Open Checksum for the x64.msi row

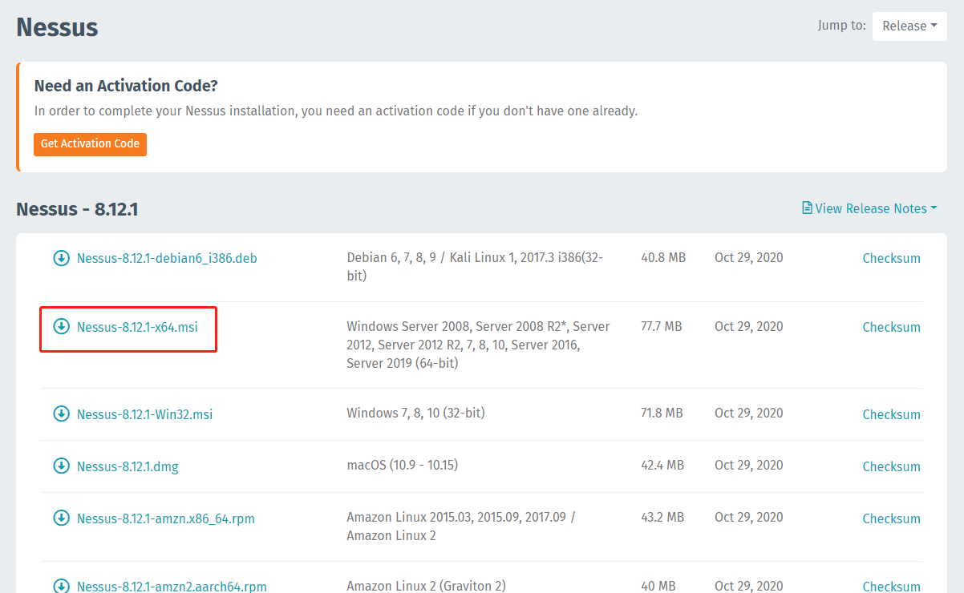click(891, 327)
